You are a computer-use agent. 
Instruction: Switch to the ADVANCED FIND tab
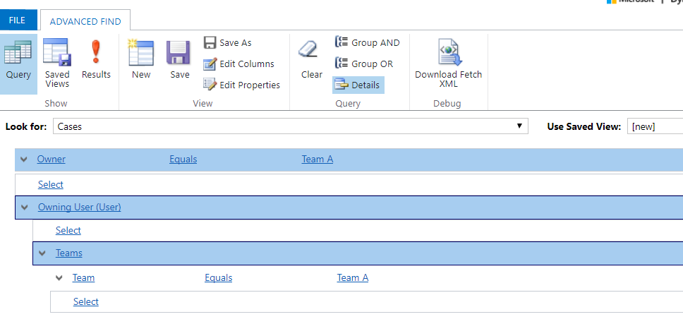point(85,21)
